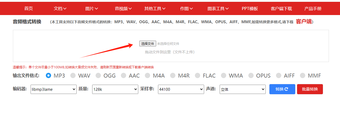Open the 采样率 44100 dropdown

[181, 89]
